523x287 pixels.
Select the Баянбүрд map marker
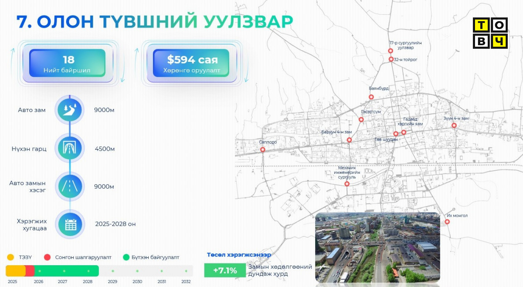coord(371,97)
